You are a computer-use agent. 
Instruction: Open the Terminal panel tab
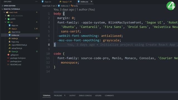click(46, 96)
